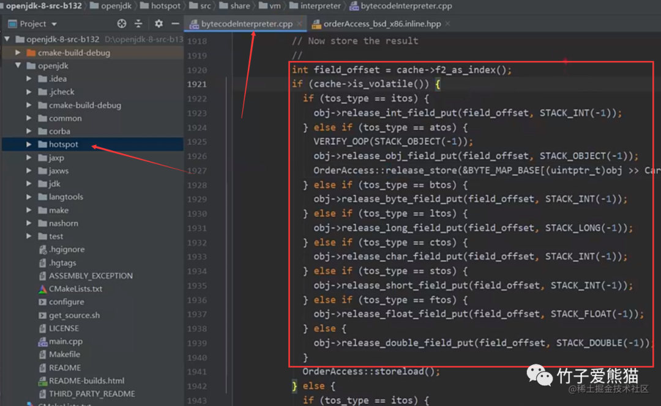Image resolution: width=661 pixels, height=406 pixels.
Task: Click the get_source.sh script icon
Action: (x=43, y=316)
